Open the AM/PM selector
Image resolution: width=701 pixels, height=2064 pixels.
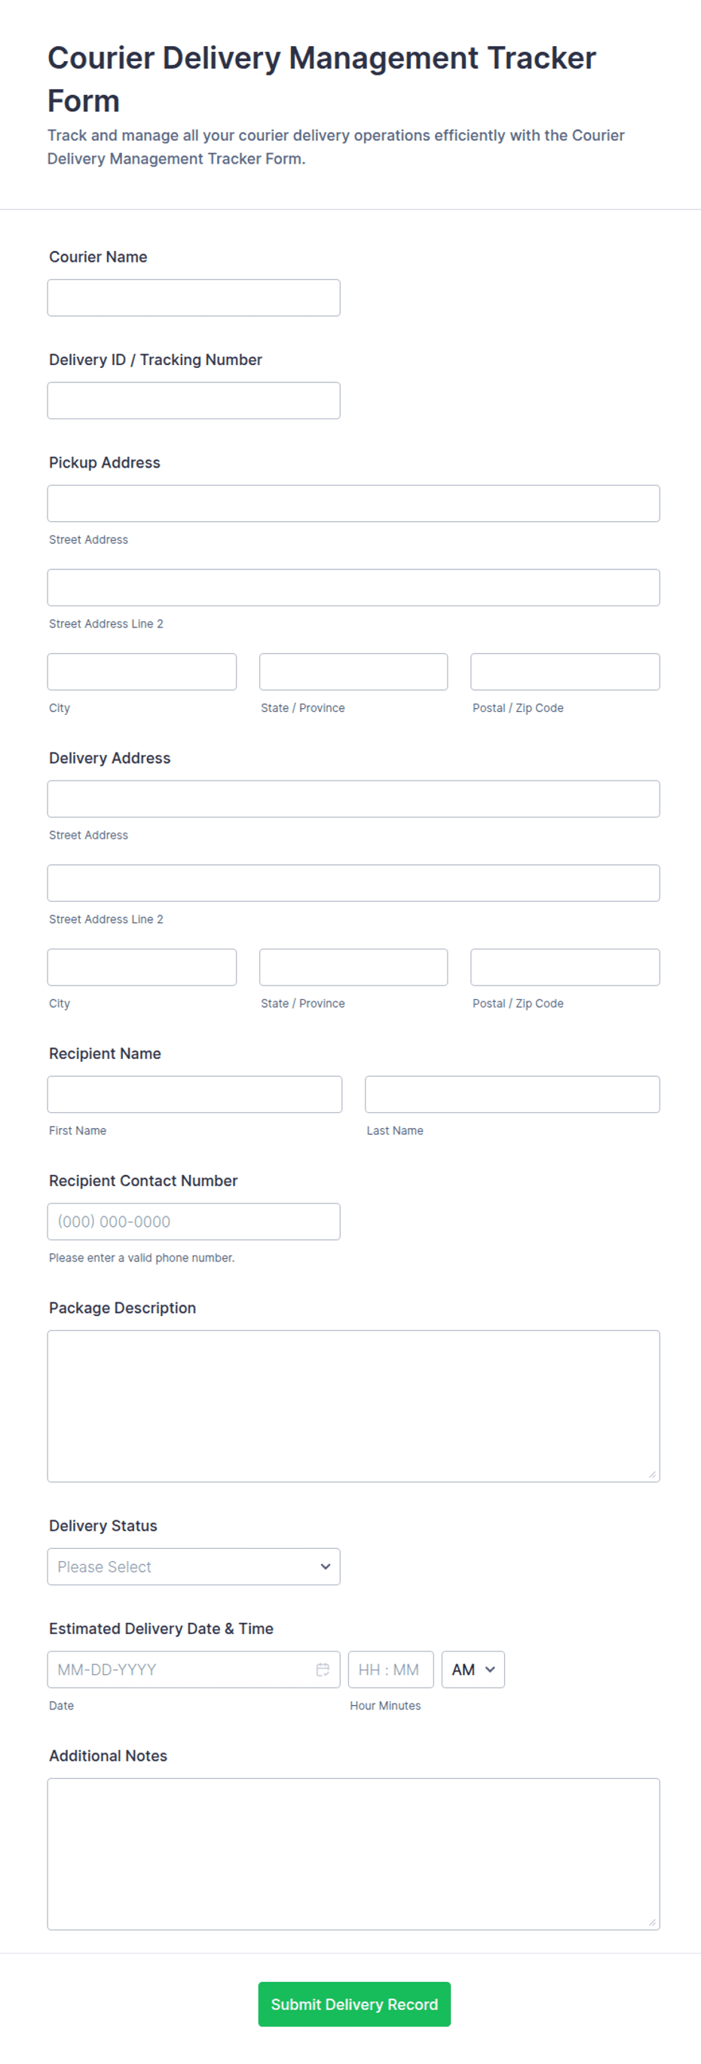click(473, 1669)
